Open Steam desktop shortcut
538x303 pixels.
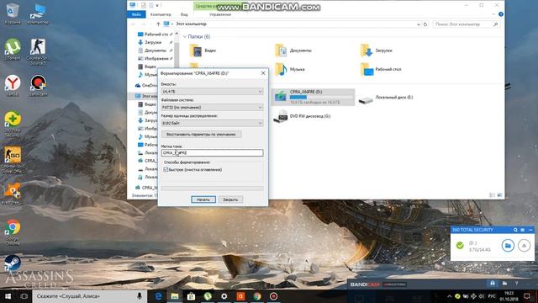pyautogui.click(x=13, y=263)
